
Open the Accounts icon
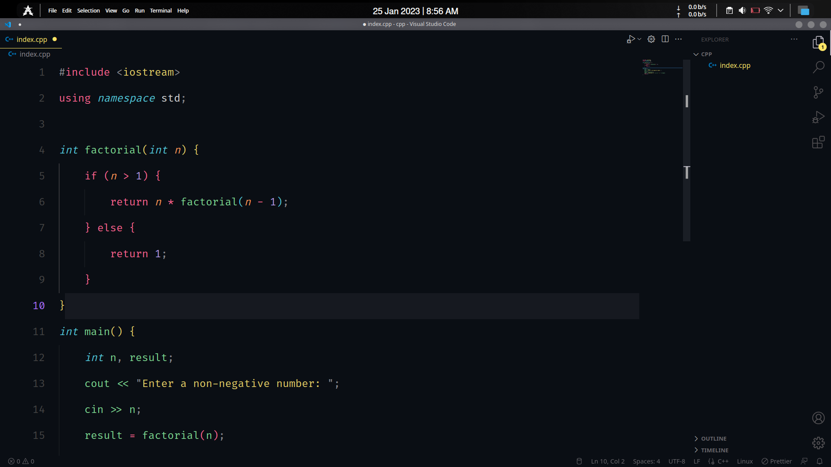pos(818,418)
